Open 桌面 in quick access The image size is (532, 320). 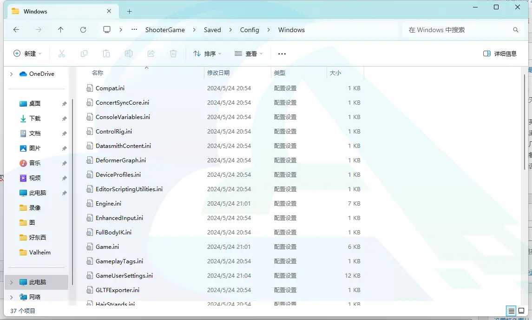(x=35, y=104)
